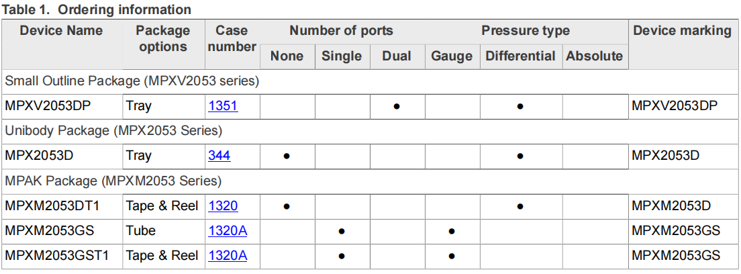Viewport: 741px width, 274px height.
Task: Select the Case number column header
Action: 232,39
